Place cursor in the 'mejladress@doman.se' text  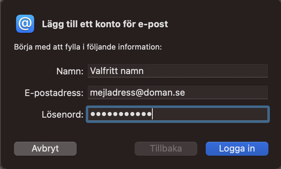click(x=137, y=93)
